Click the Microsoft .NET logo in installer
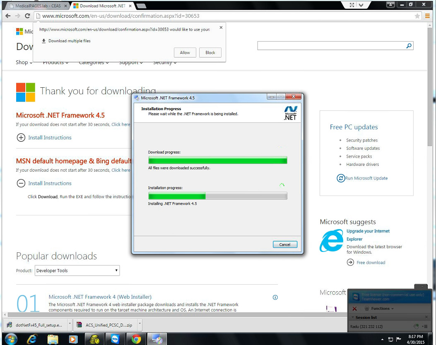The image size is (436, 345). click(291, 113)
